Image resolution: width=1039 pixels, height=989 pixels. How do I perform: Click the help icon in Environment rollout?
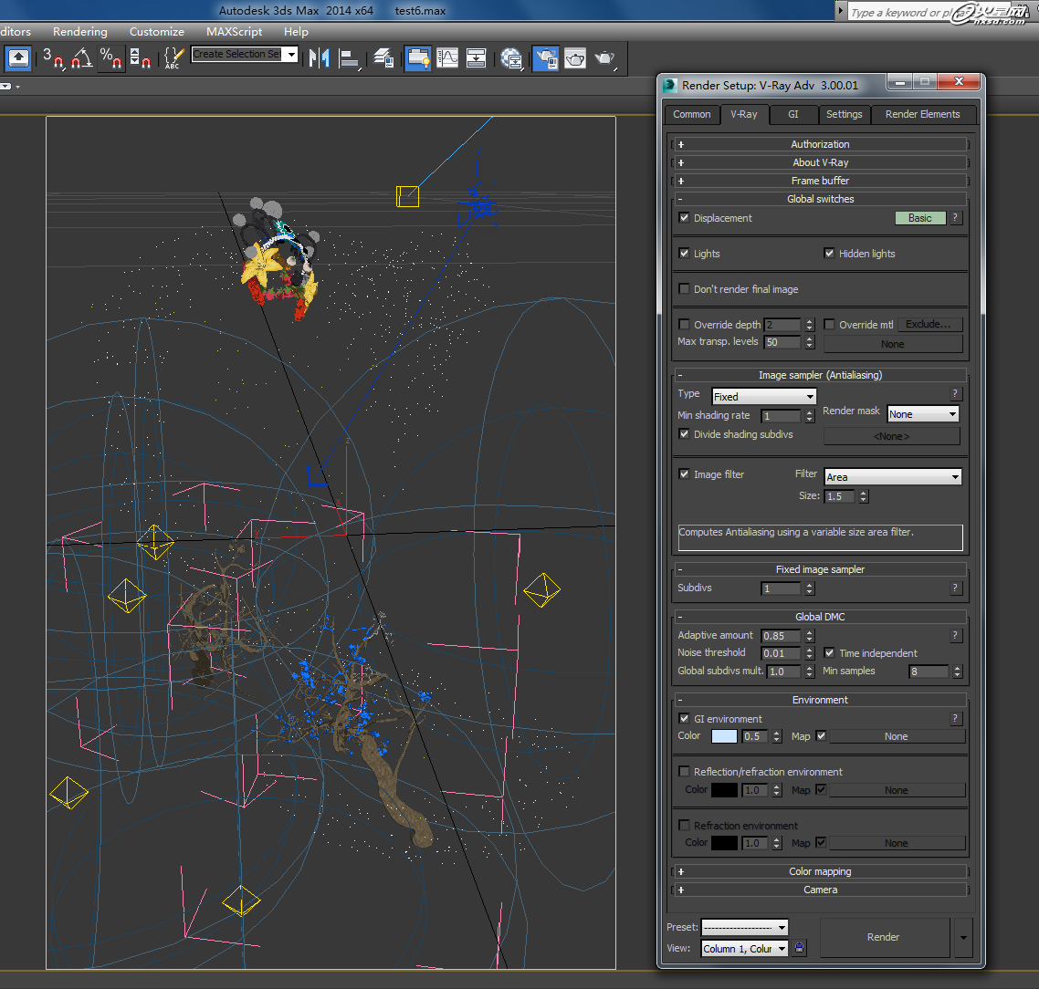955,718
